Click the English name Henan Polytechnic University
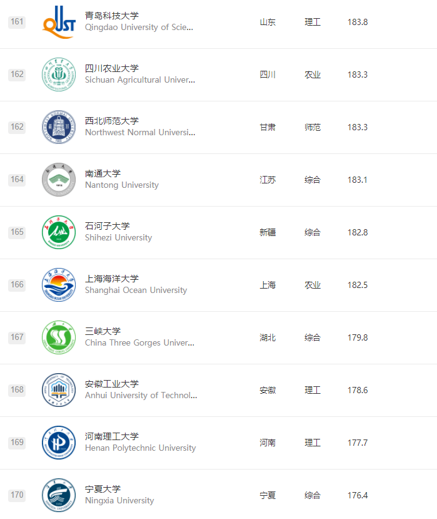Viewport: 437px width, 519px height. (x=141, y=448)
